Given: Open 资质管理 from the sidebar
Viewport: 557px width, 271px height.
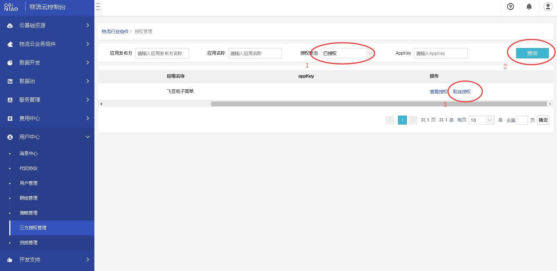Looking at the screenshot, I should [28, 242].
